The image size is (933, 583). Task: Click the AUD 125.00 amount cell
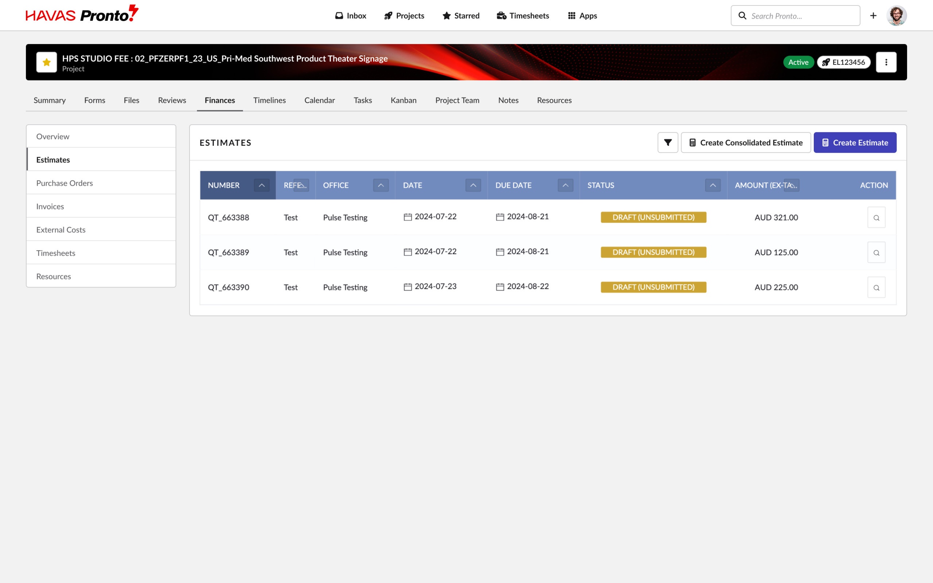point(776,253)
